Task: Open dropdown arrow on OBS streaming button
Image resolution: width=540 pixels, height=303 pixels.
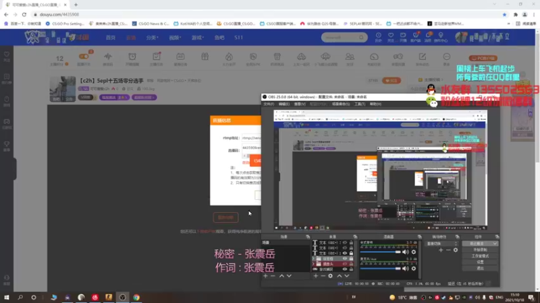Action: (x=495, y=244)
